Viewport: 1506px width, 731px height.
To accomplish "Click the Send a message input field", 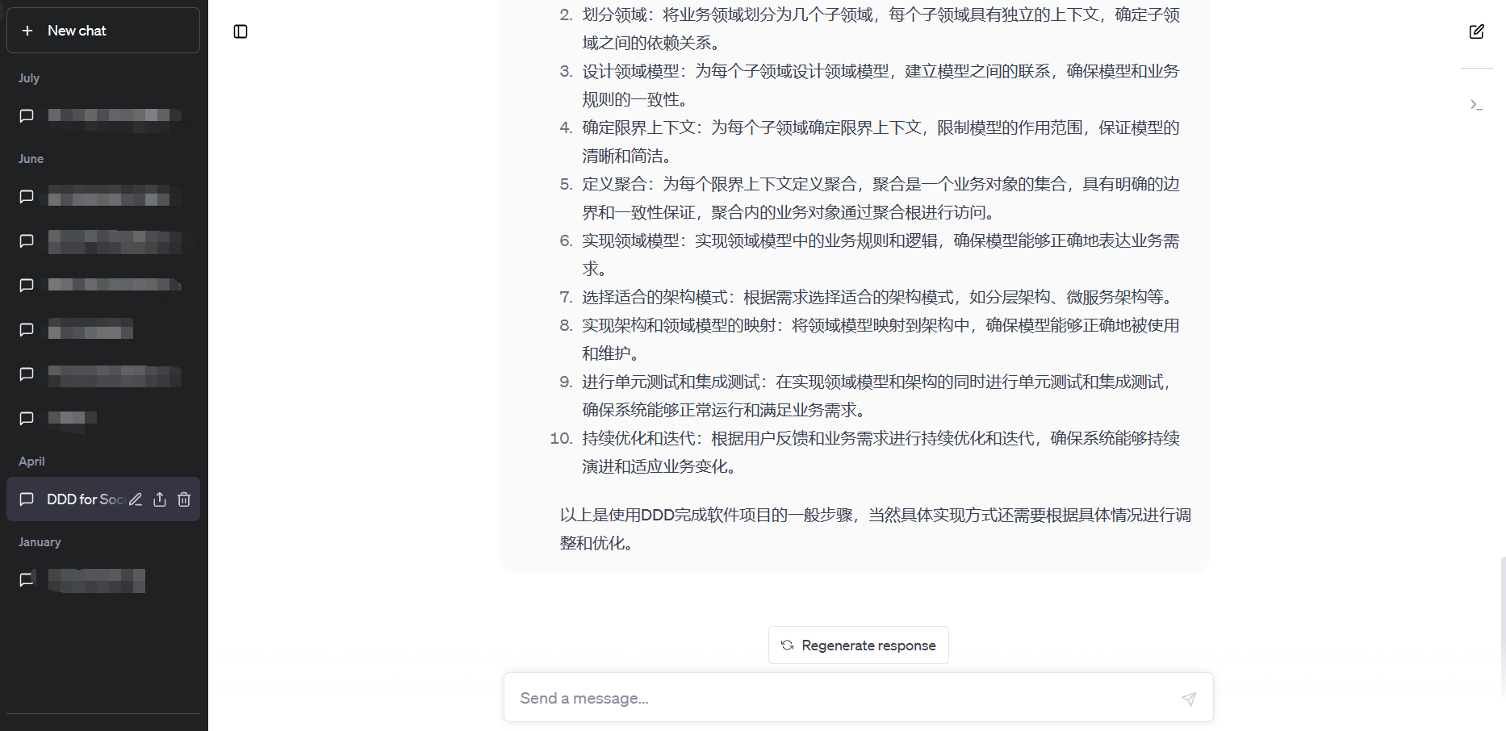I will click(839, 699).
